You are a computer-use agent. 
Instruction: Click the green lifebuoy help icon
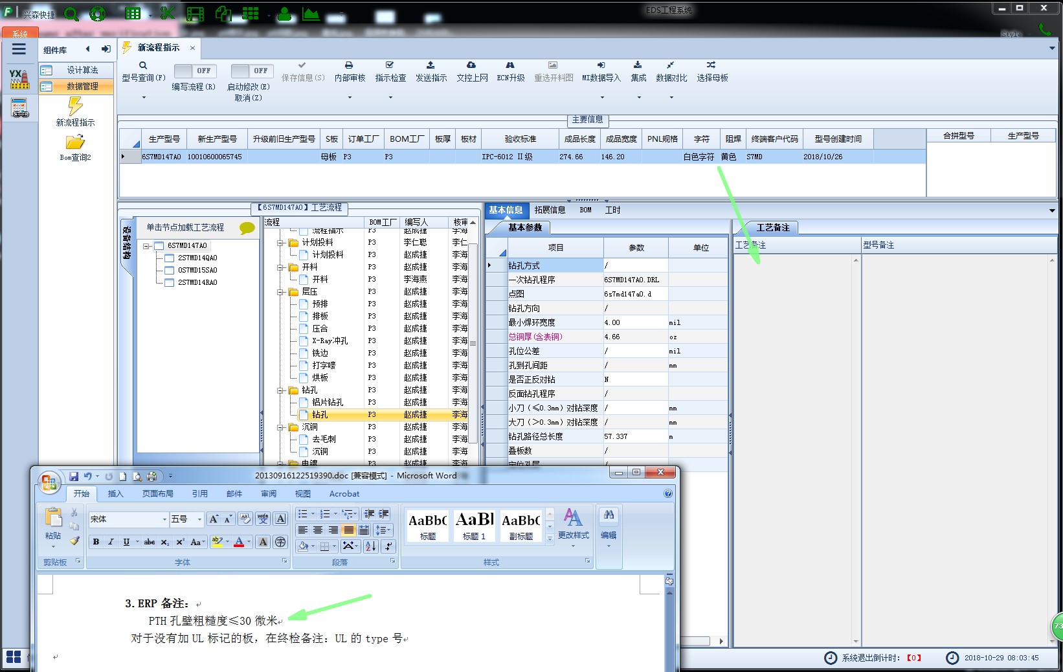tap(98, 14)
